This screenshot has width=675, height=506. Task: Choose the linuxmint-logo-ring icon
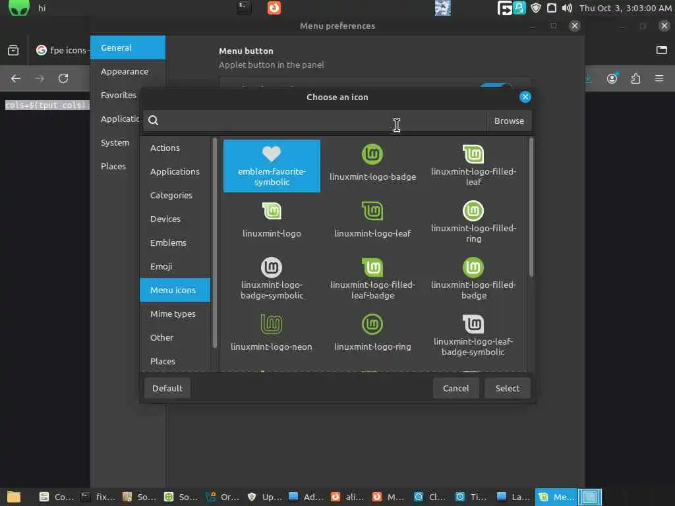point(372,333)
